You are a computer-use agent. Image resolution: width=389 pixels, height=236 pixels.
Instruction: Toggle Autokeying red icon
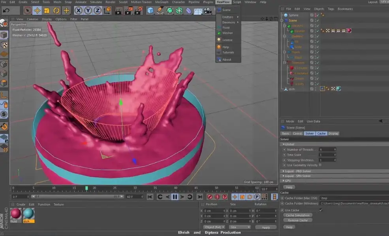(217, 197)
